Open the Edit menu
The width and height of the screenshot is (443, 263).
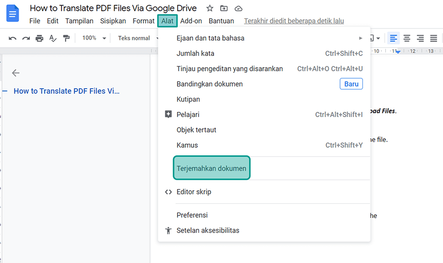pos(53,21)
